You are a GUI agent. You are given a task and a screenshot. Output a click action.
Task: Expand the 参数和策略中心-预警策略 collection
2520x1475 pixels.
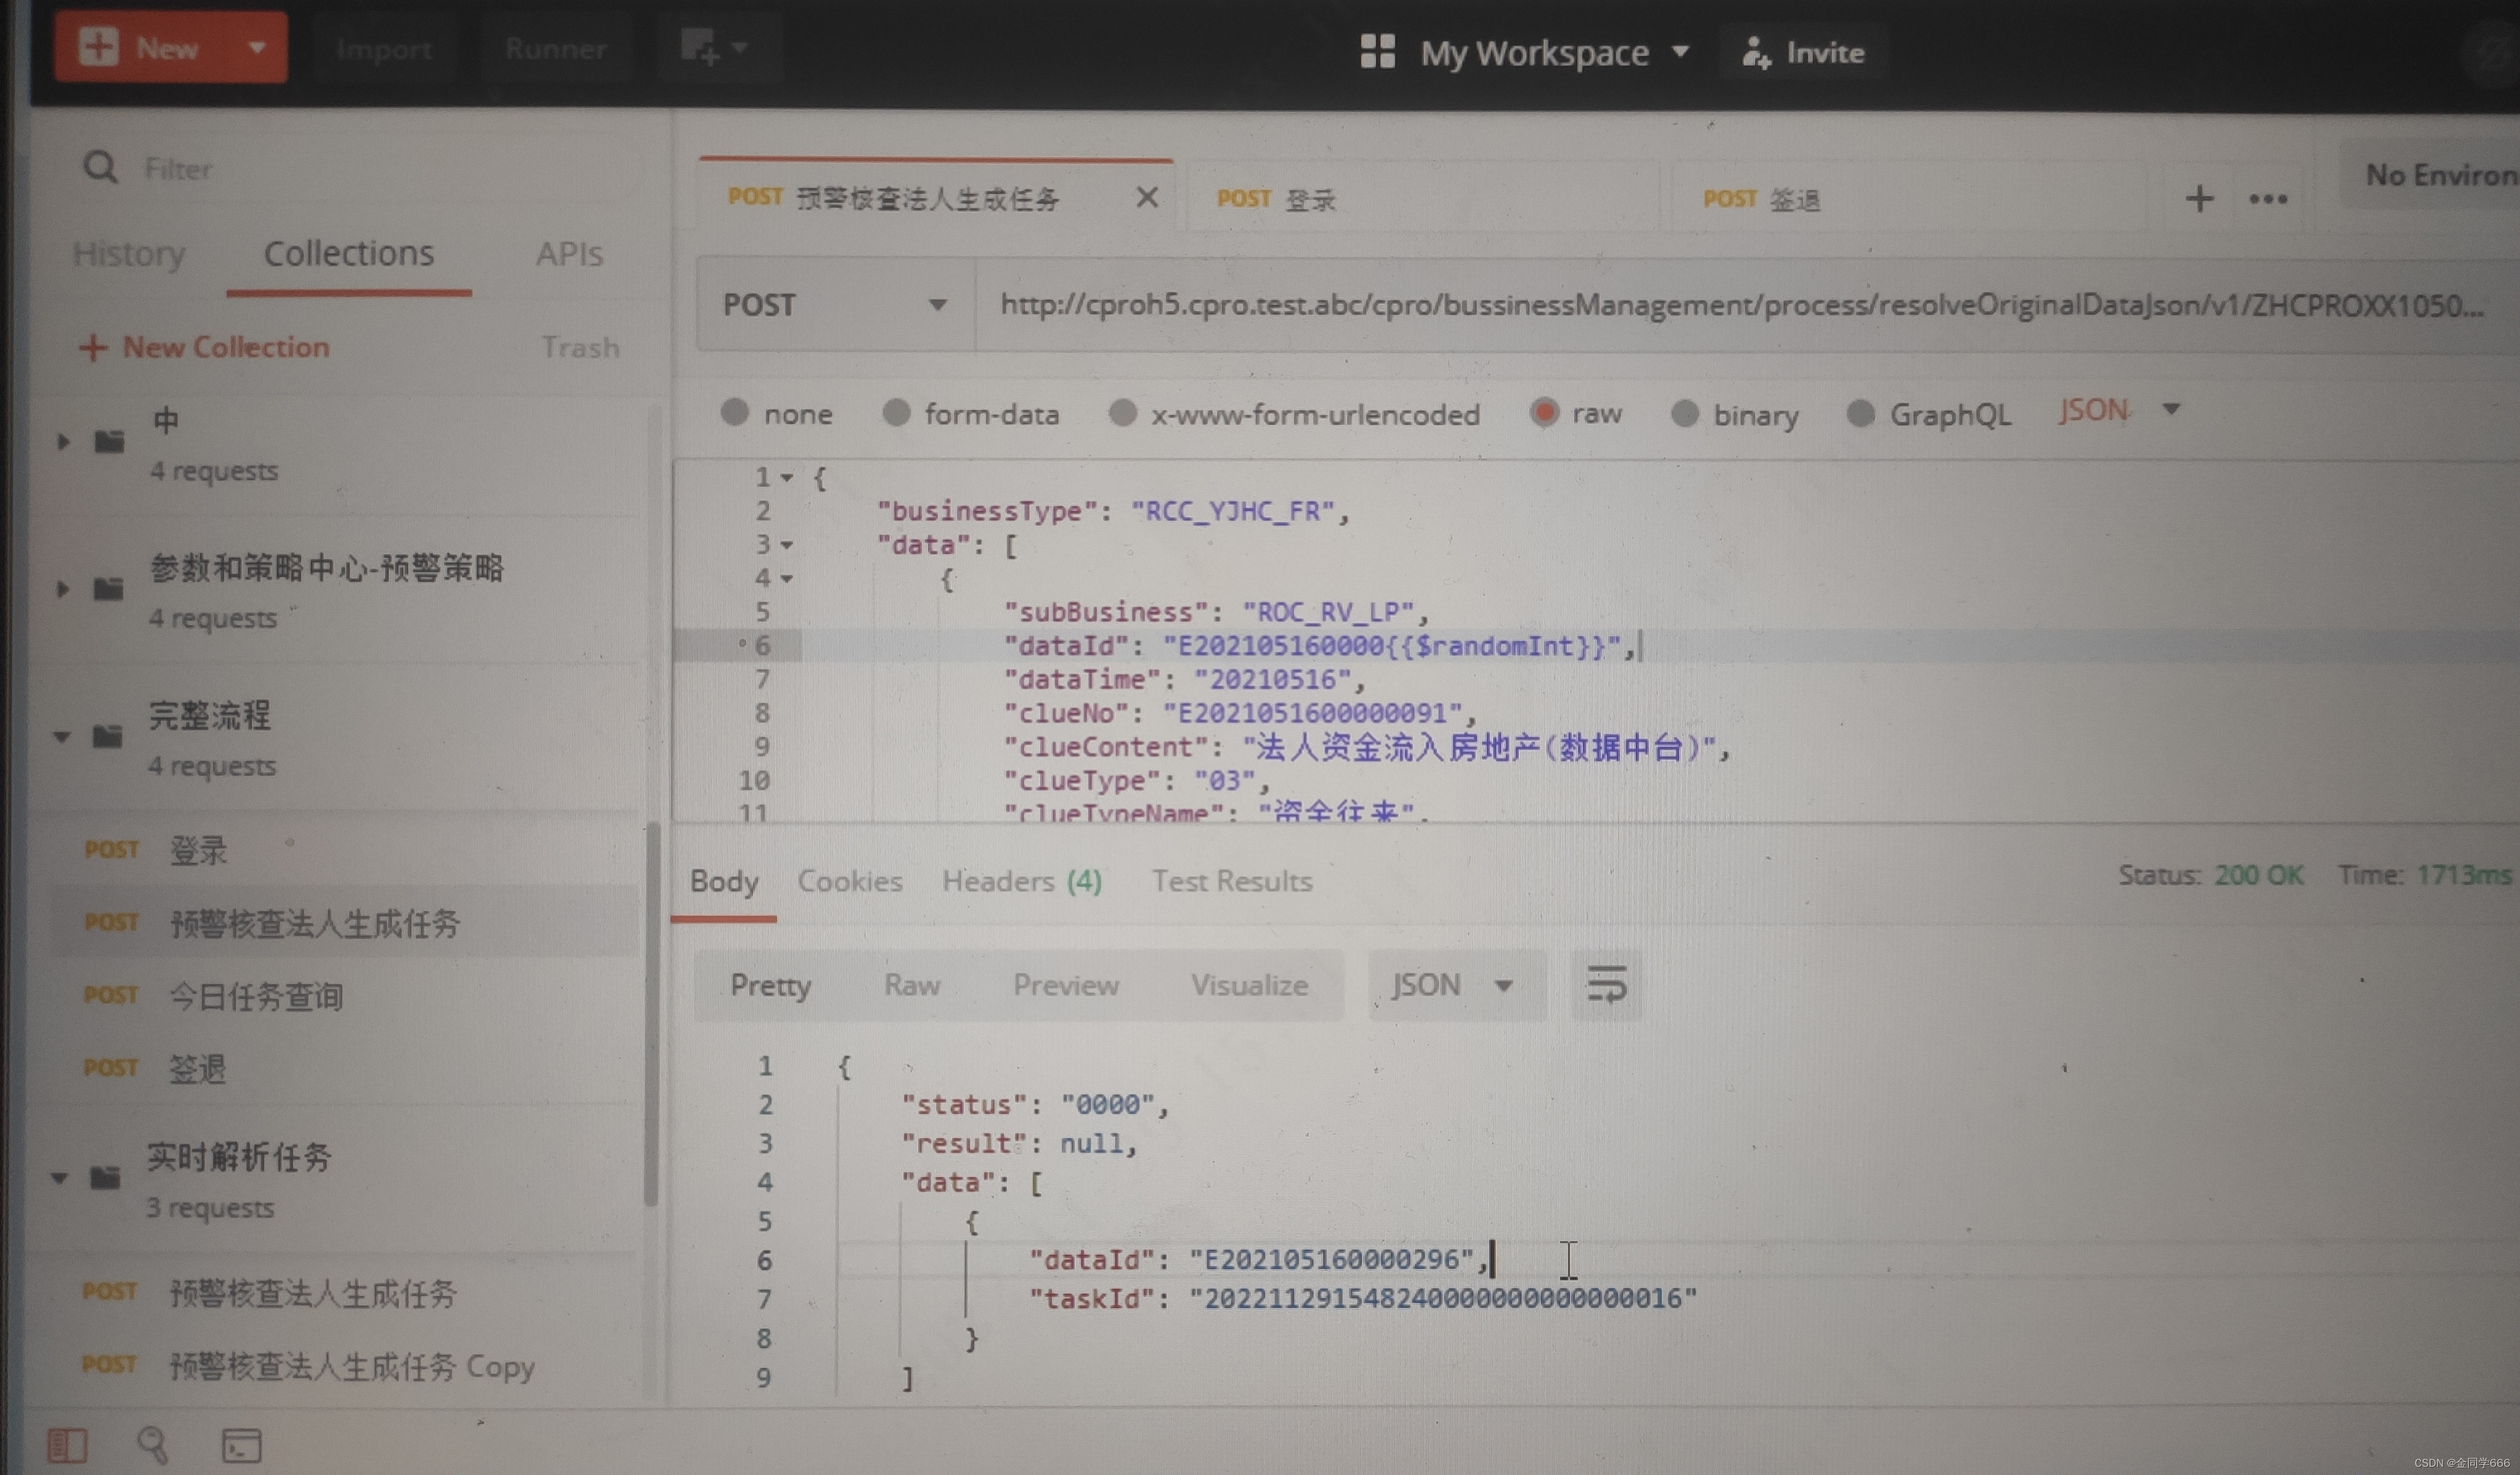[x=62, y=589]
